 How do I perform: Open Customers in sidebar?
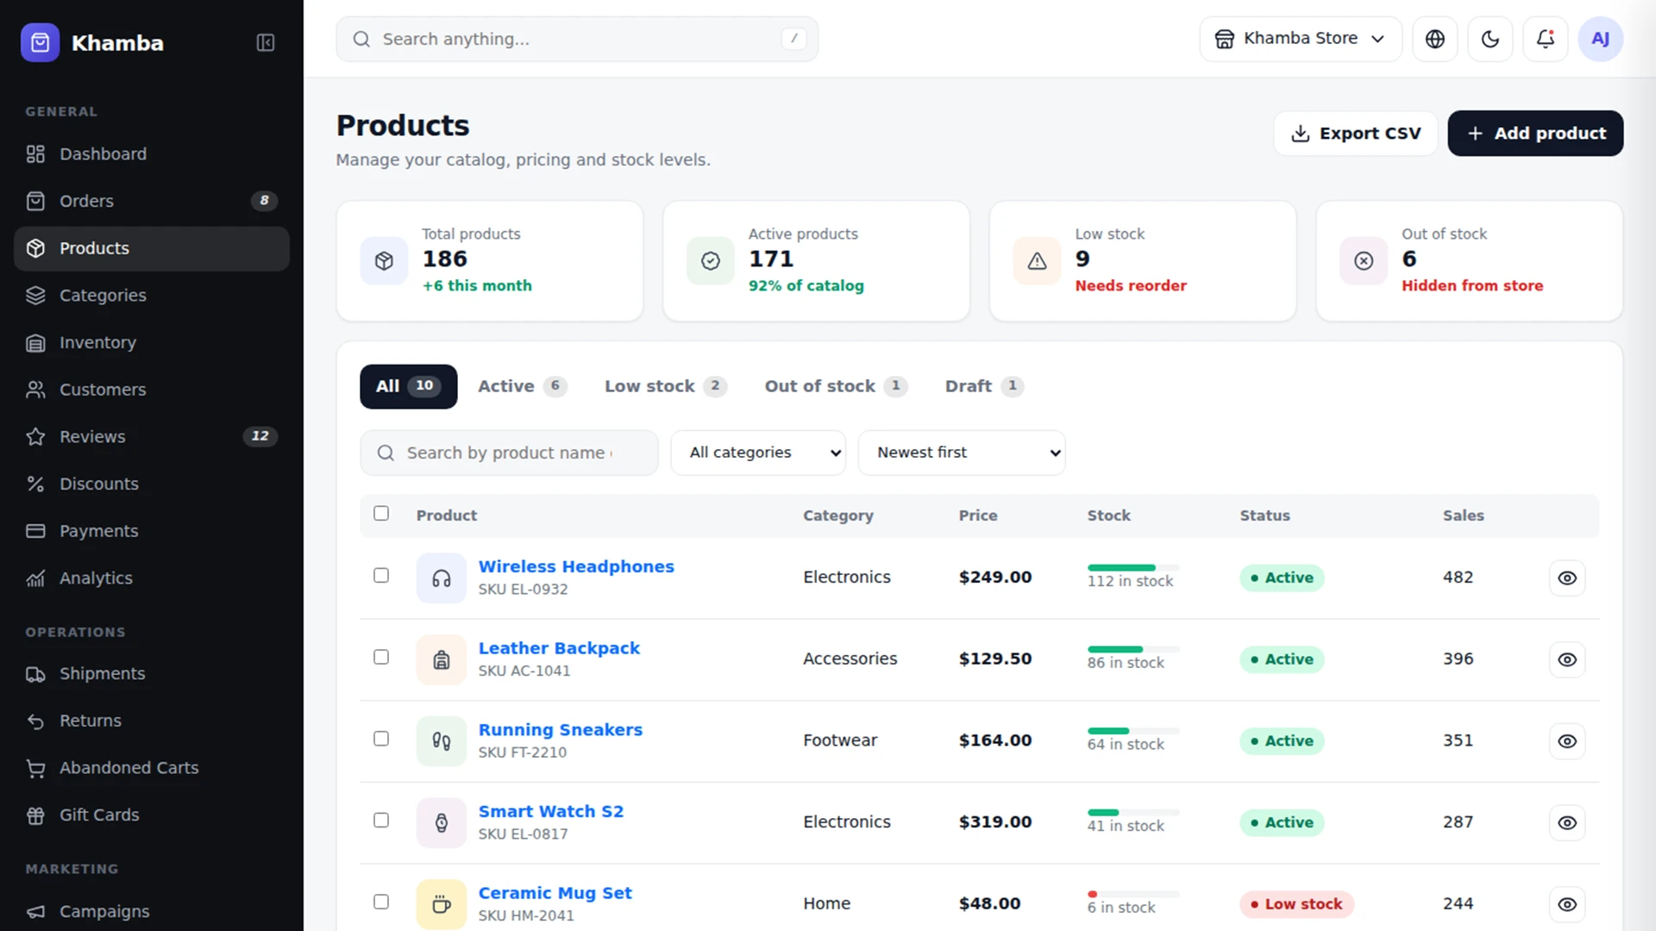152,390
